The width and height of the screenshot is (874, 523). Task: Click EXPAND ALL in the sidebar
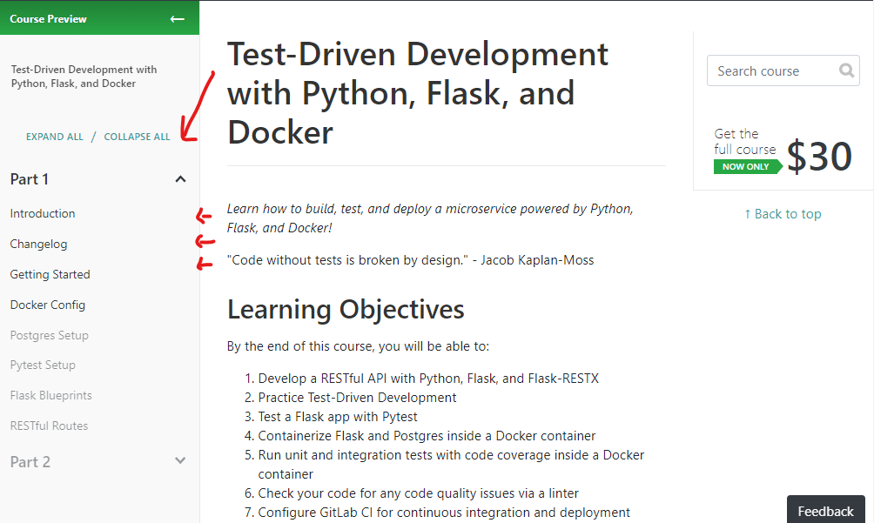[x=55, y=137]
